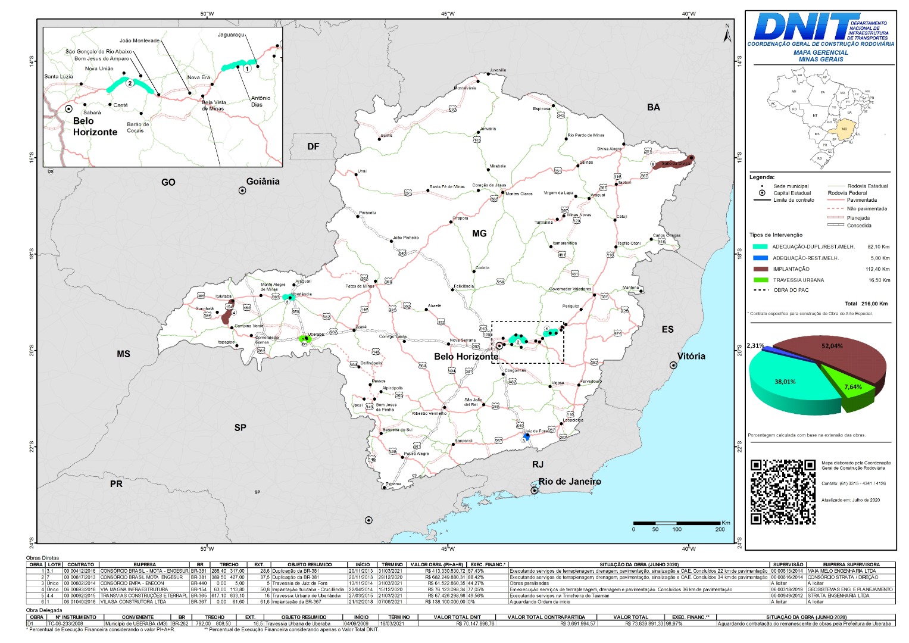Screen dimensions: 909x643
Task: Click the brown IMPLANTAÇÃO legend swatch
Action: pos(760,269)
